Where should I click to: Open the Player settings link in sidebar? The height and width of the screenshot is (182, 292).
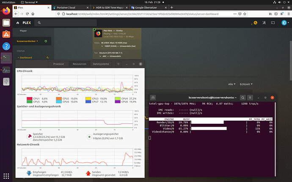23,31
